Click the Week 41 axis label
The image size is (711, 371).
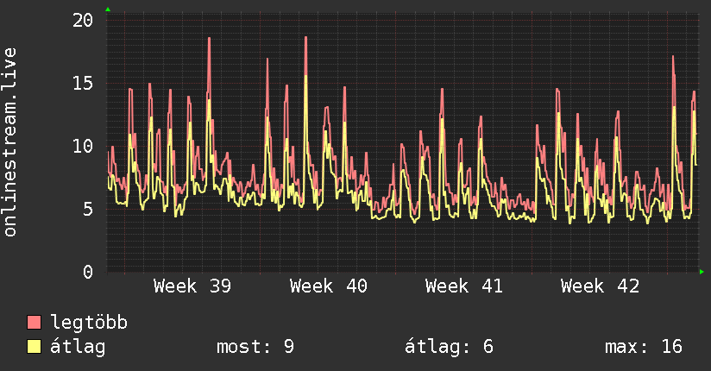[464, 286]
